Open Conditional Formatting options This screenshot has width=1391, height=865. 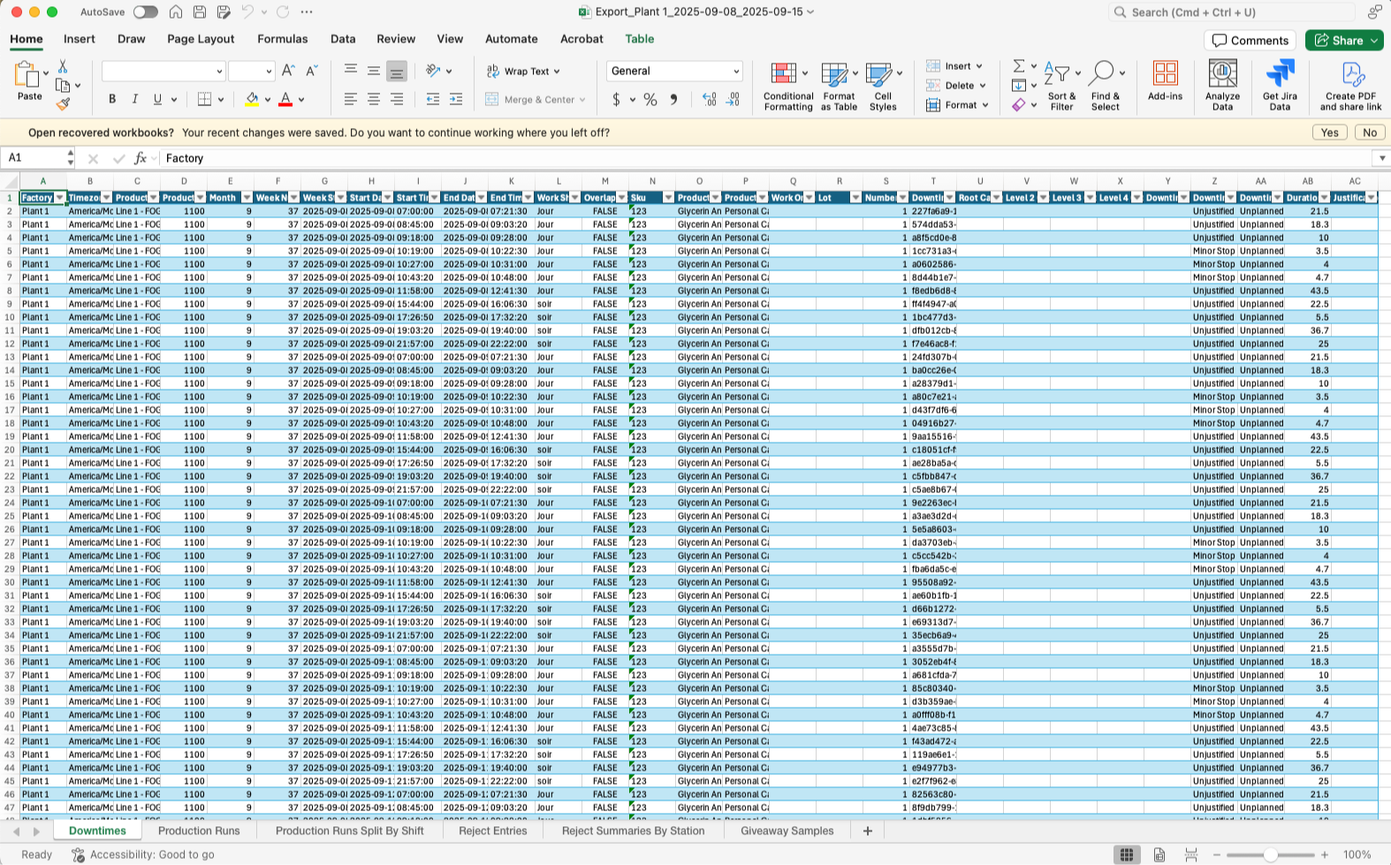pos(788,87)
